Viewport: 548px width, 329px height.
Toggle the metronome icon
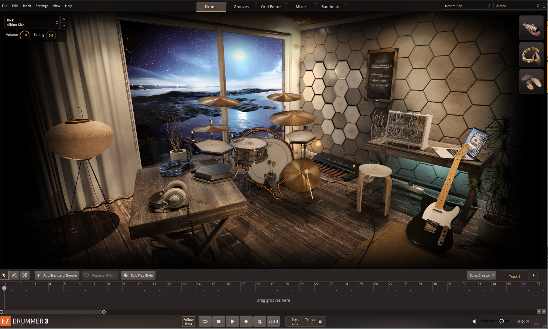[x=260, y=321]
